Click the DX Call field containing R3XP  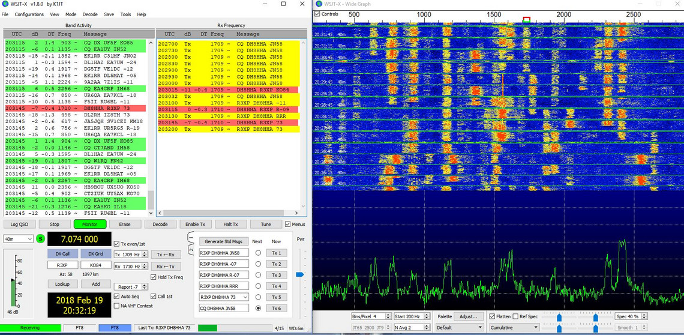pos(63,265)
